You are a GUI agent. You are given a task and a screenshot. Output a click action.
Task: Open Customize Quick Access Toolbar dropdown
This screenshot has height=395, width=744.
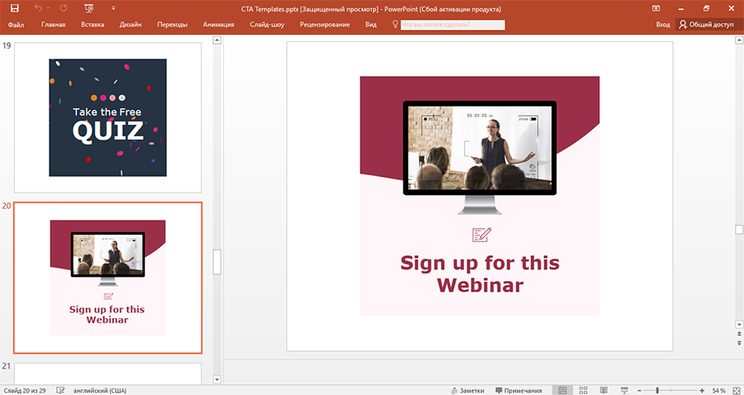coord(113,8)
